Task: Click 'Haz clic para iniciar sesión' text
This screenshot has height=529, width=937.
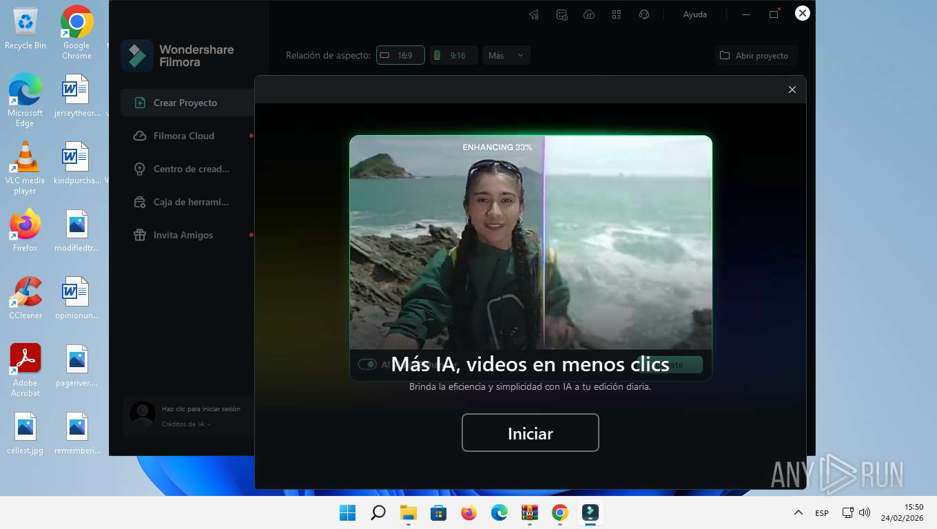Action: click(201, 408)
